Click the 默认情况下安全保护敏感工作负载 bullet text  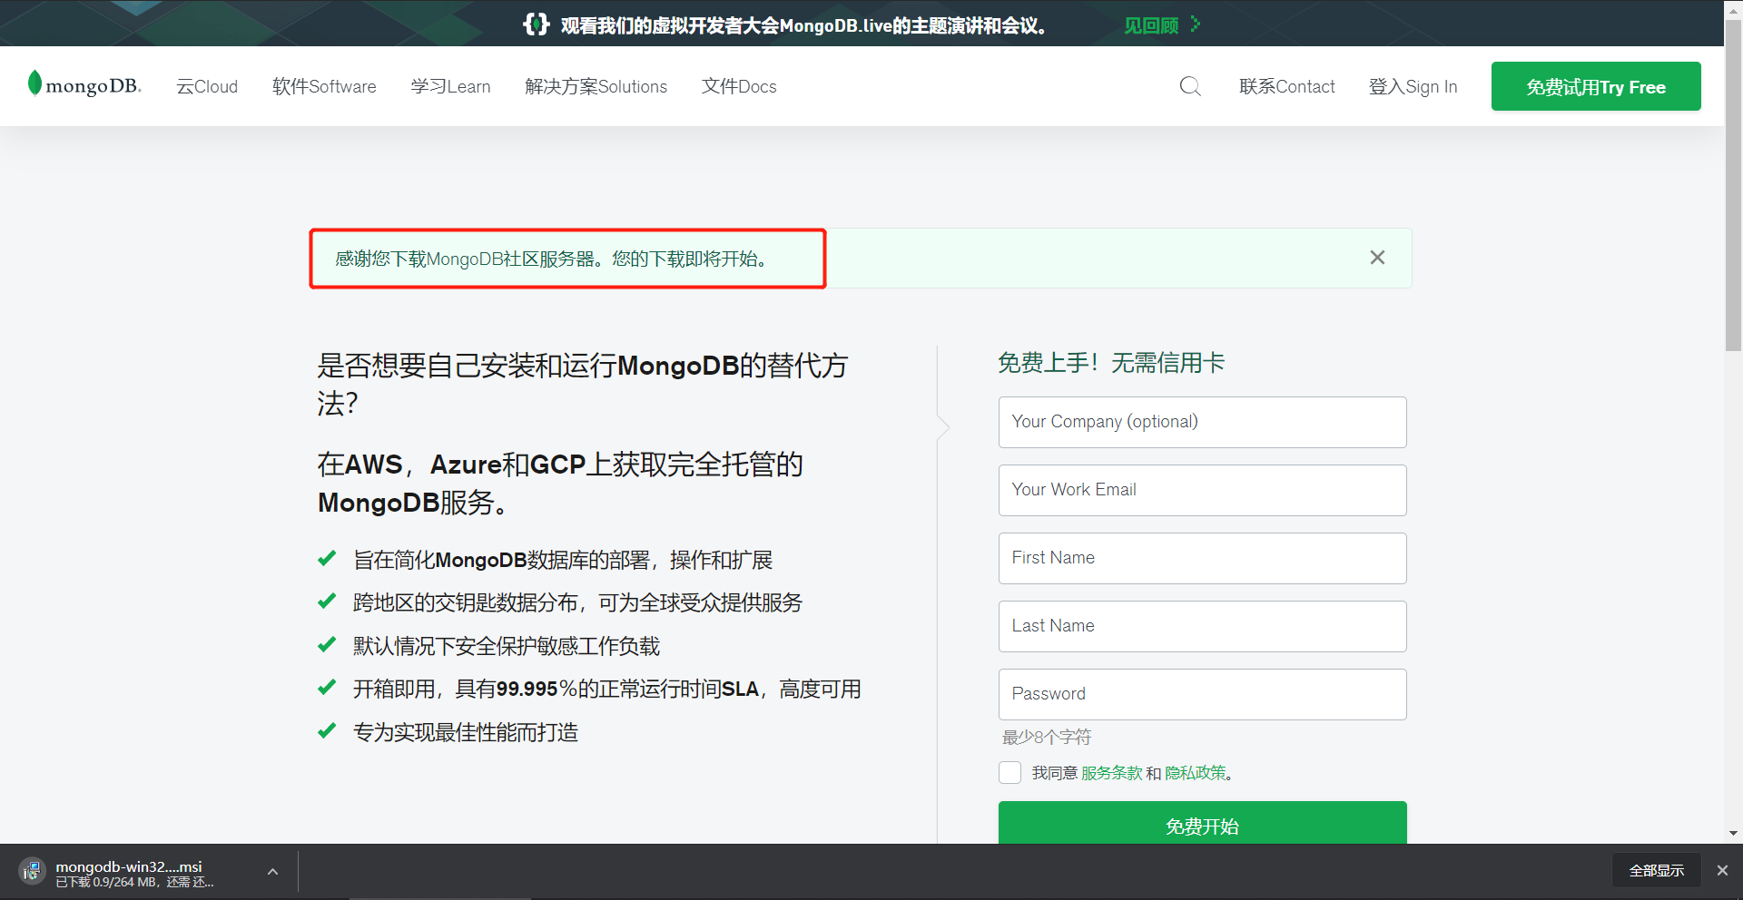coord(507,646)
